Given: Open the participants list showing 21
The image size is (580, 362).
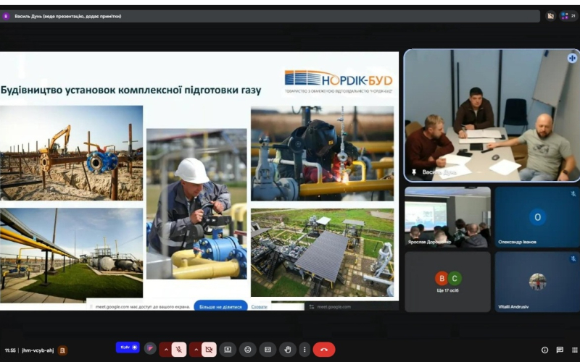Looking at the screenshot, I should 568,16.
